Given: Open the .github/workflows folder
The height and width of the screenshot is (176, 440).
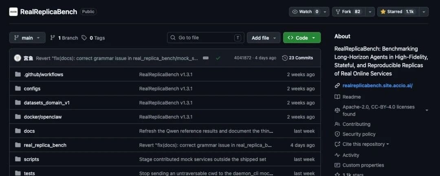Looking at the screenshot, I should coord(44,75).
